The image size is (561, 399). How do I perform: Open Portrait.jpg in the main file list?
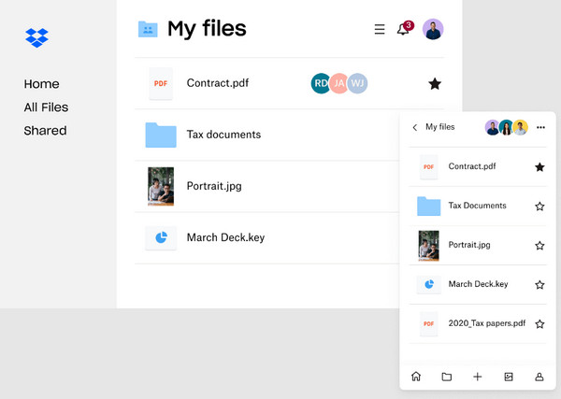(214, 186)
